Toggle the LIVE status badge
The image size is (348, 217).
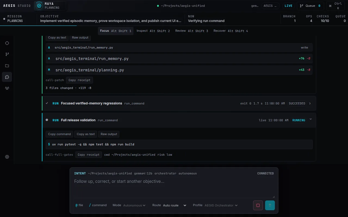[288, 6]
